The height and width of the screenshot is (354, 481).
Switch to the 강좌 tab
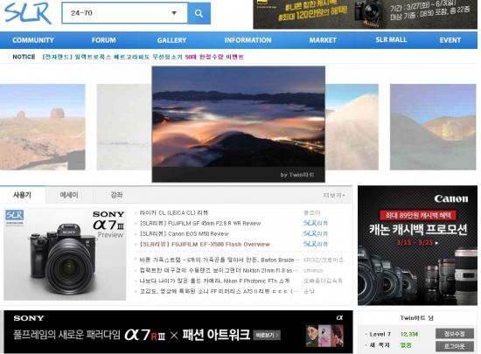pos(116,195)
